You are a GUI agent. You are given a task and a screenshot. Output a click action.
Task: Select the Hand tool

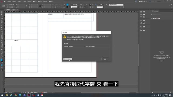pos(2,54)
